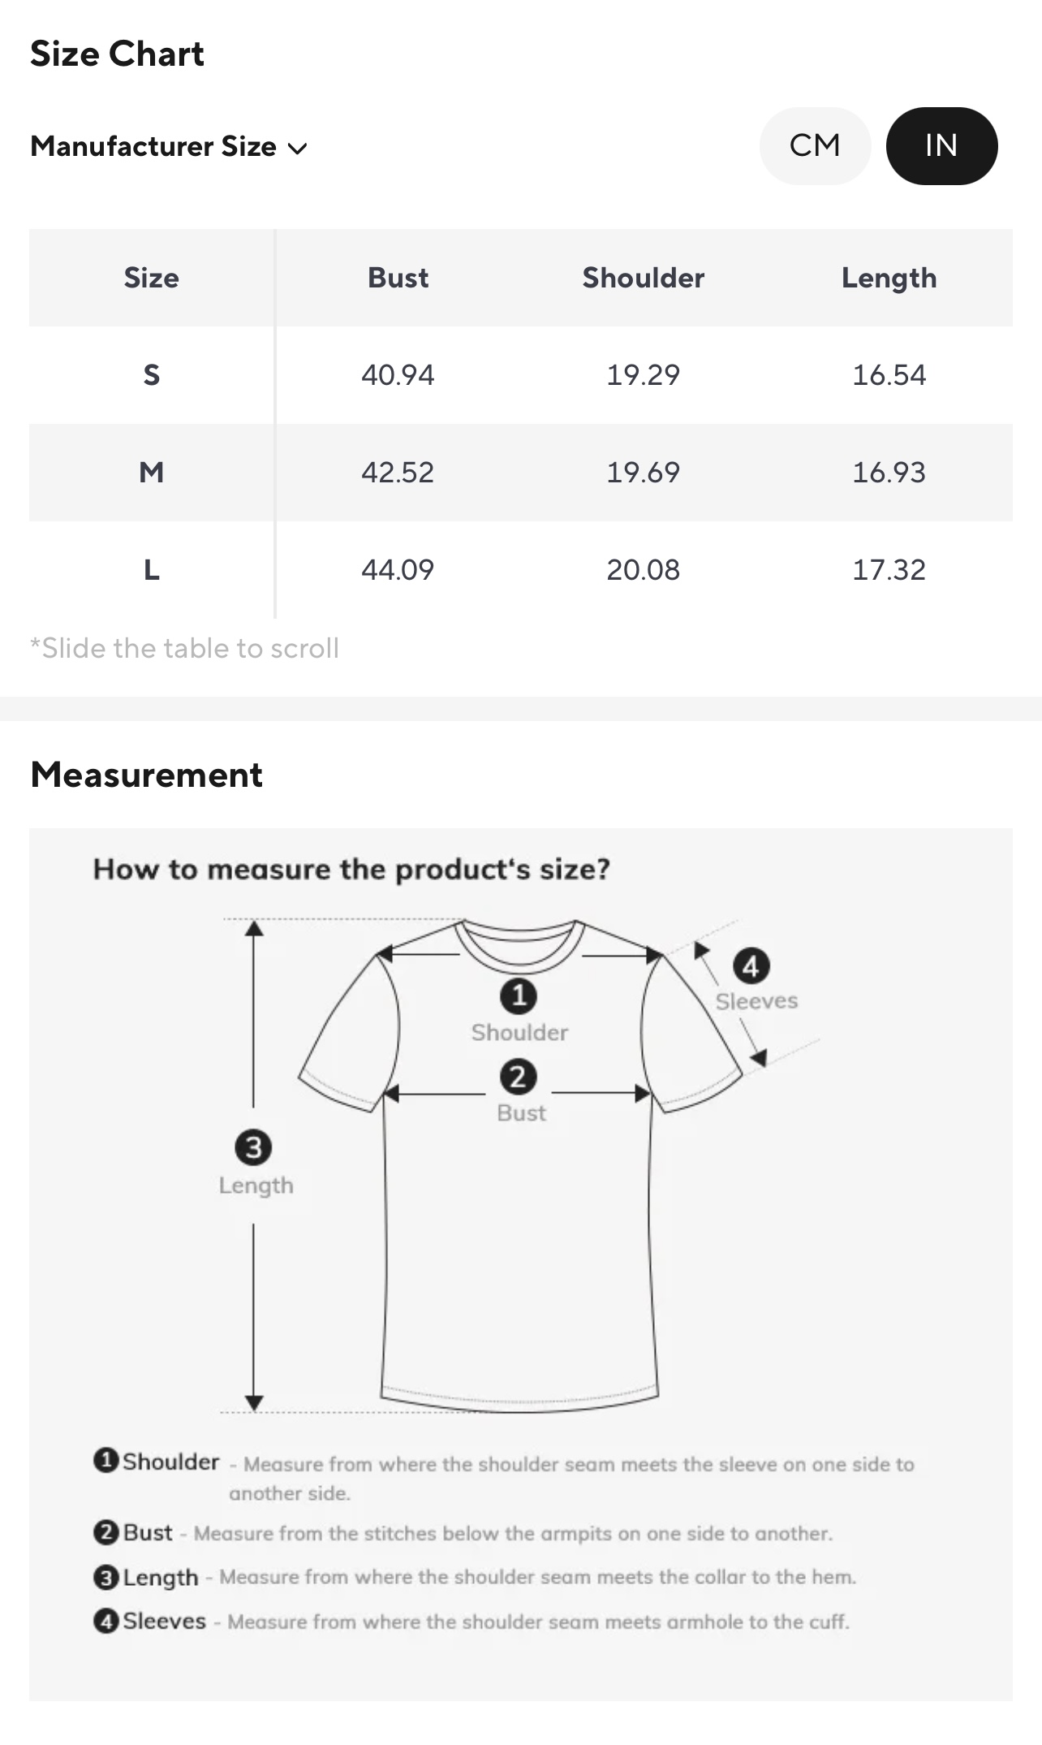The image size is (1042, 1745).
Task: Click the Length column header
Action: [889, 278]
